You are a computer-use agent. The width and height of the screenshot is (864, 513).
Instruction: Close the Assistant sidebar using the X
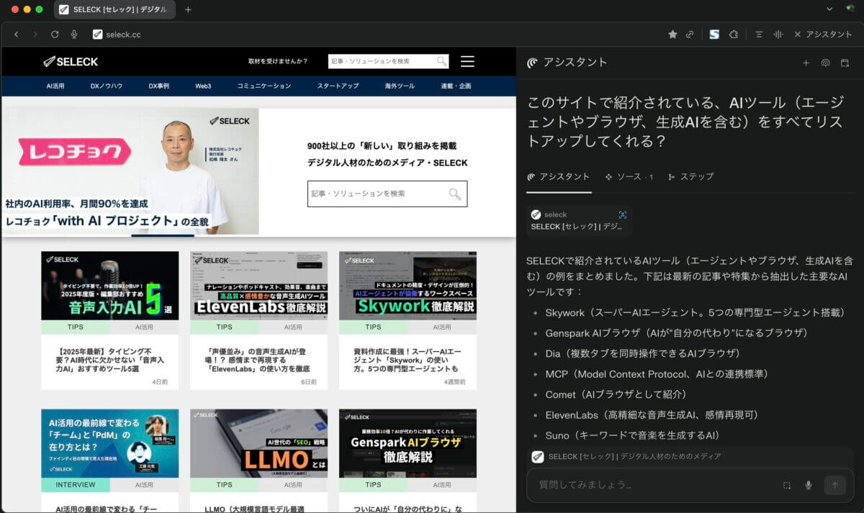pyautogui.click(x=798, y=34)
